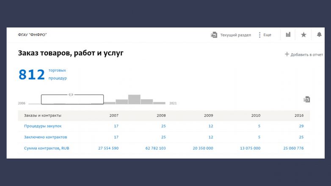331x186 pixels.
Task: Open the 2007 contracts sum 27 554 590
Action: coord(108,148)
